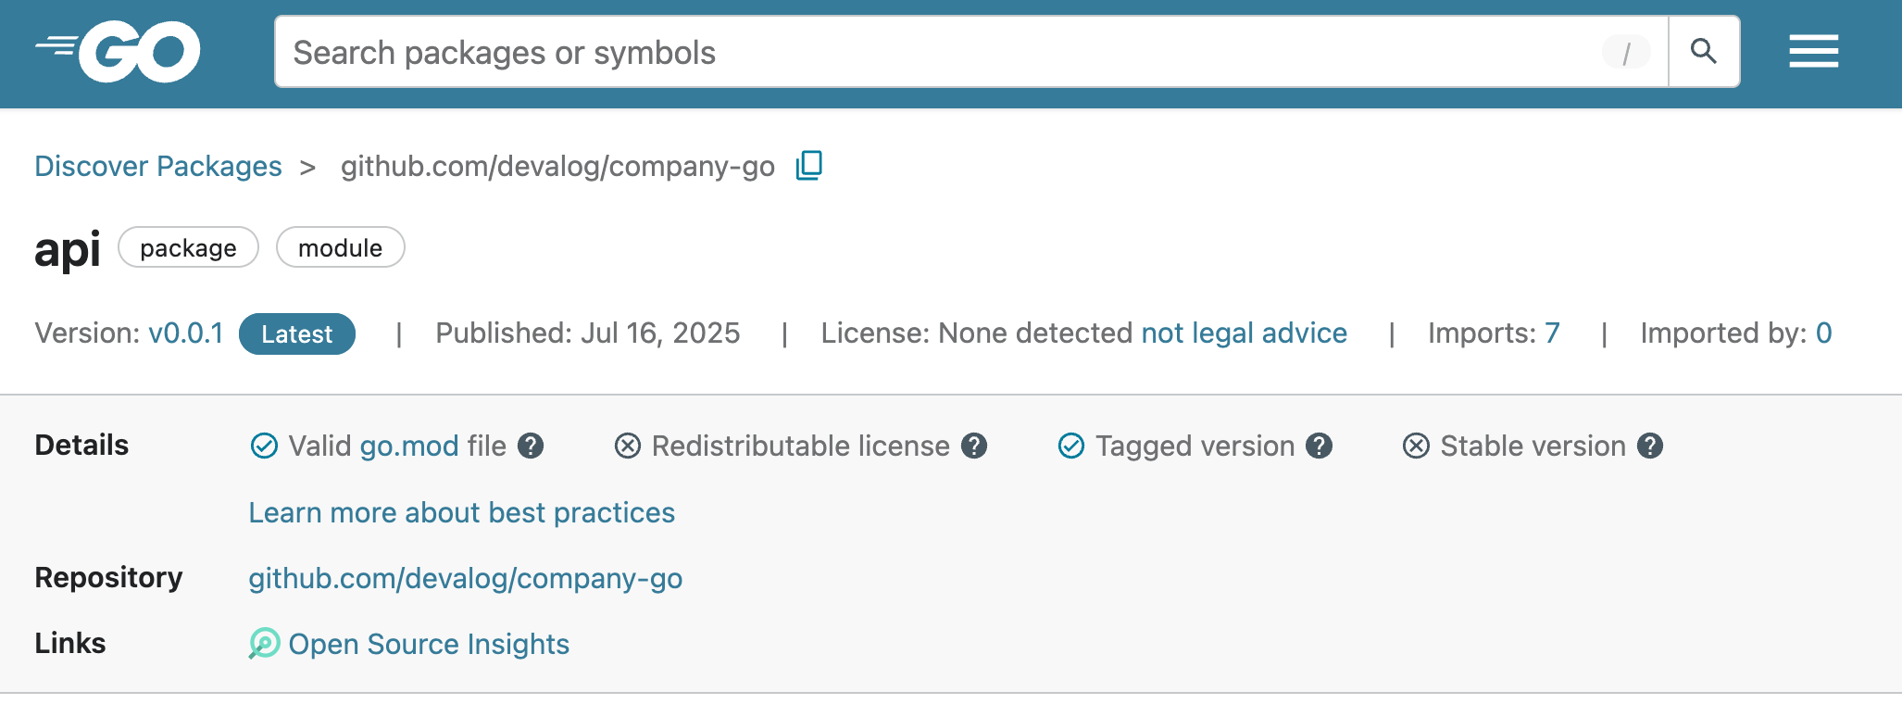Click the checkmark icon next to Valid go.mod
This screenshot has width=1902, height=704.
coord(264,446)
